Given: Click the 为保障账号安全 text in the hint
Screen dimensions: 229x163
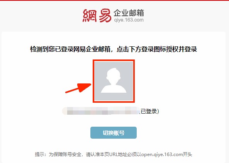Looking at the screenshot, I should tap(65, 155).
